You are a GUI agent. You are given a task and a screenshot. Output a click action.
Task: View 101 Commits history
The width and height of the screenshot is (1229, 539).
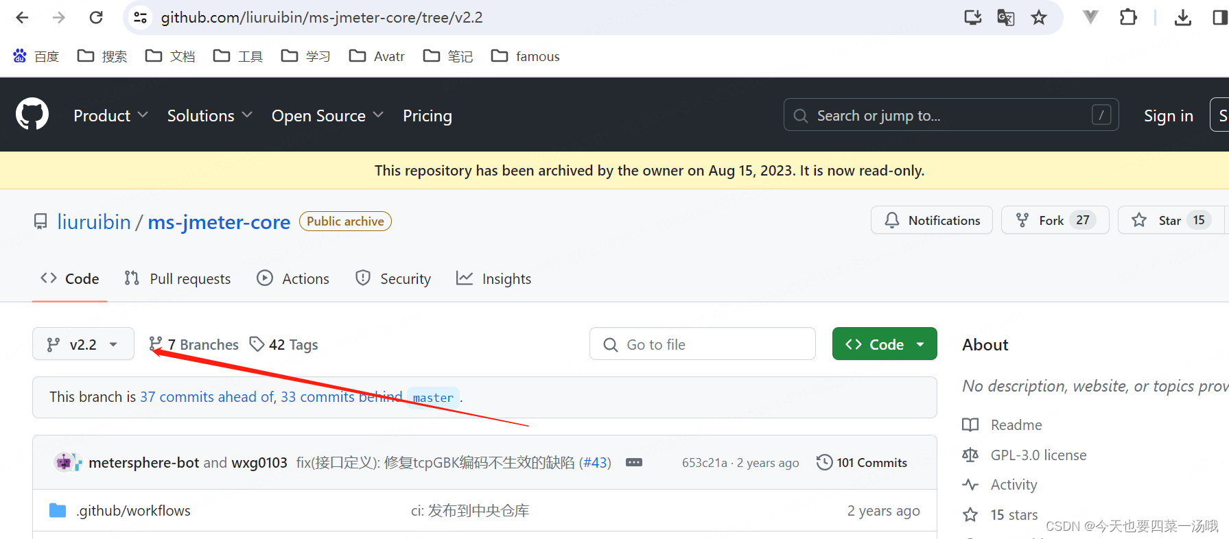[861, 463]
